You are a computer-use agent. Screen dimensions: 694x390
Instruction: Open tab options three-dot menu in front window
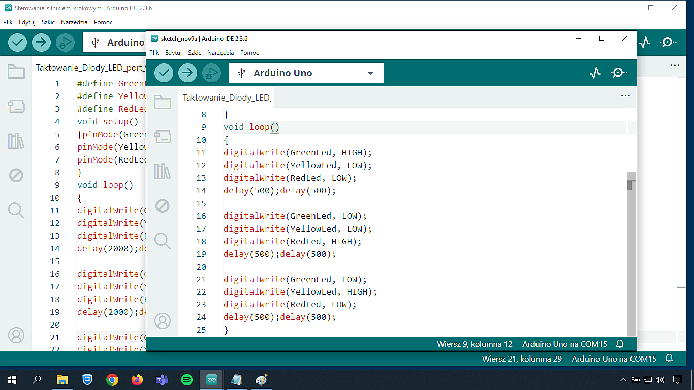click(625, 96)
